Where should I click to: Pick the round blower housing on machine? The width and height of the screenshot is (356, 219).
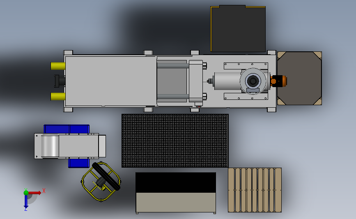click(x=253, y=81)
